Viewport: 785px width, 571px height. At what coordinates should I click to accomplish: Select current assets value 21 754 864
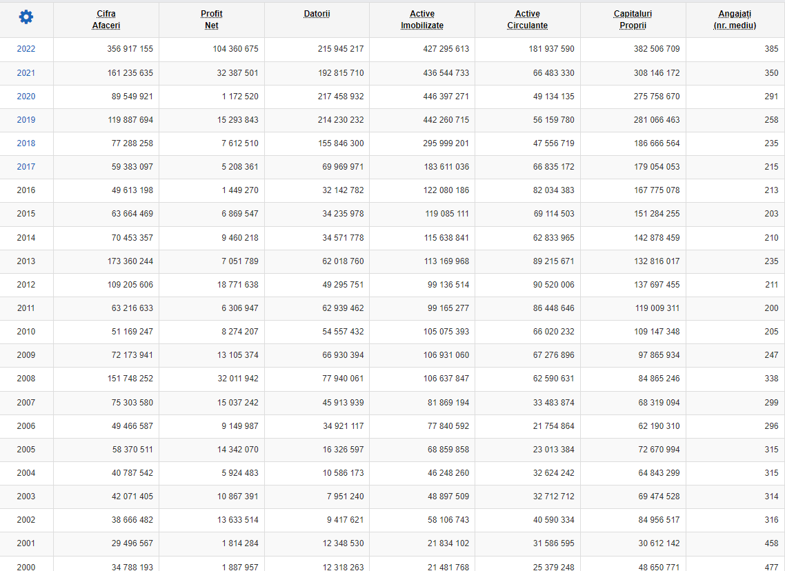tap(554, 427)
